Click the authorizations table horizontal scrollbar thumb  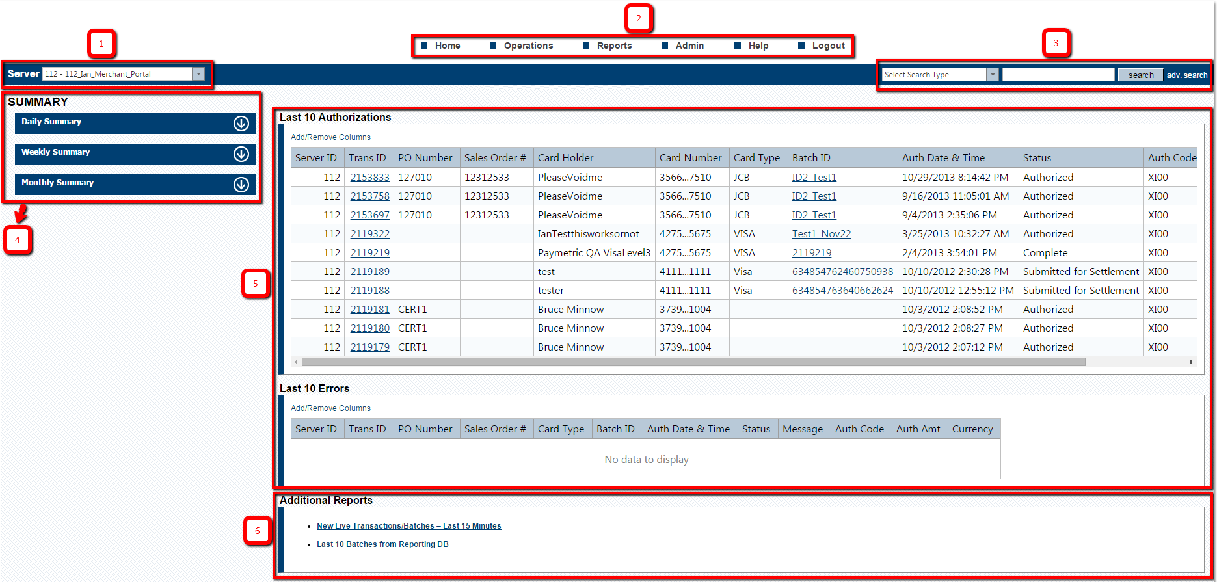point(693,362)
